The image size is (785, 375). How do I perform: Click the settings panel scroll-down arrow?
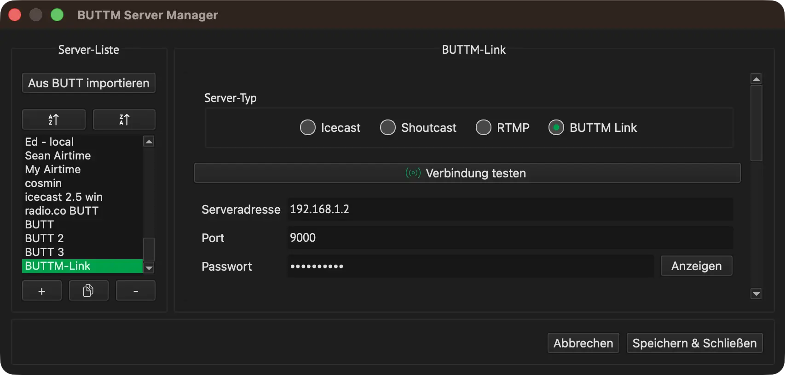(x=756, y=293)
